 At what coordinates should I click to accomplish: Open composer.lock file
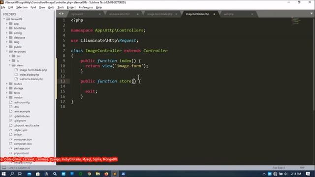click(23, 144)
